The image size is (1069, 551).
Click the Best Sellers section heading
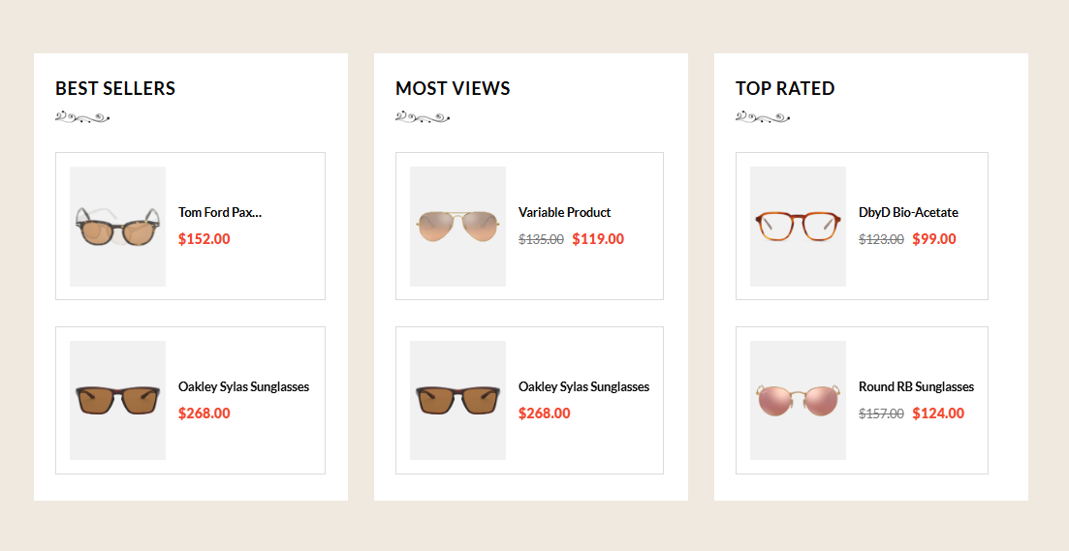coord(115,88)
